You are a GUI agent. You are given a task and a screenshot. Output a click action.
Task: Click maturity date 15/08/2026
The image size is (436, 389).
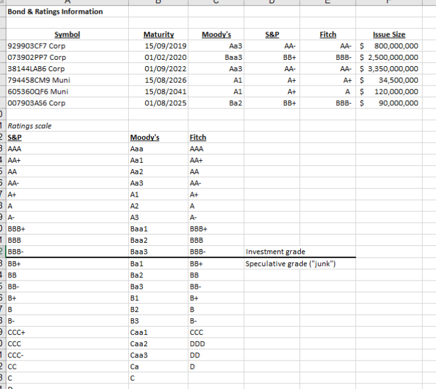coord(159,80)
